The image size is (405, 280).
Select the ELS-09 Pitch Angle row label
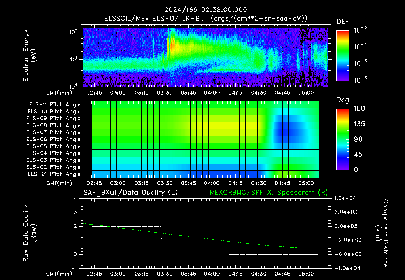[53, 119]
